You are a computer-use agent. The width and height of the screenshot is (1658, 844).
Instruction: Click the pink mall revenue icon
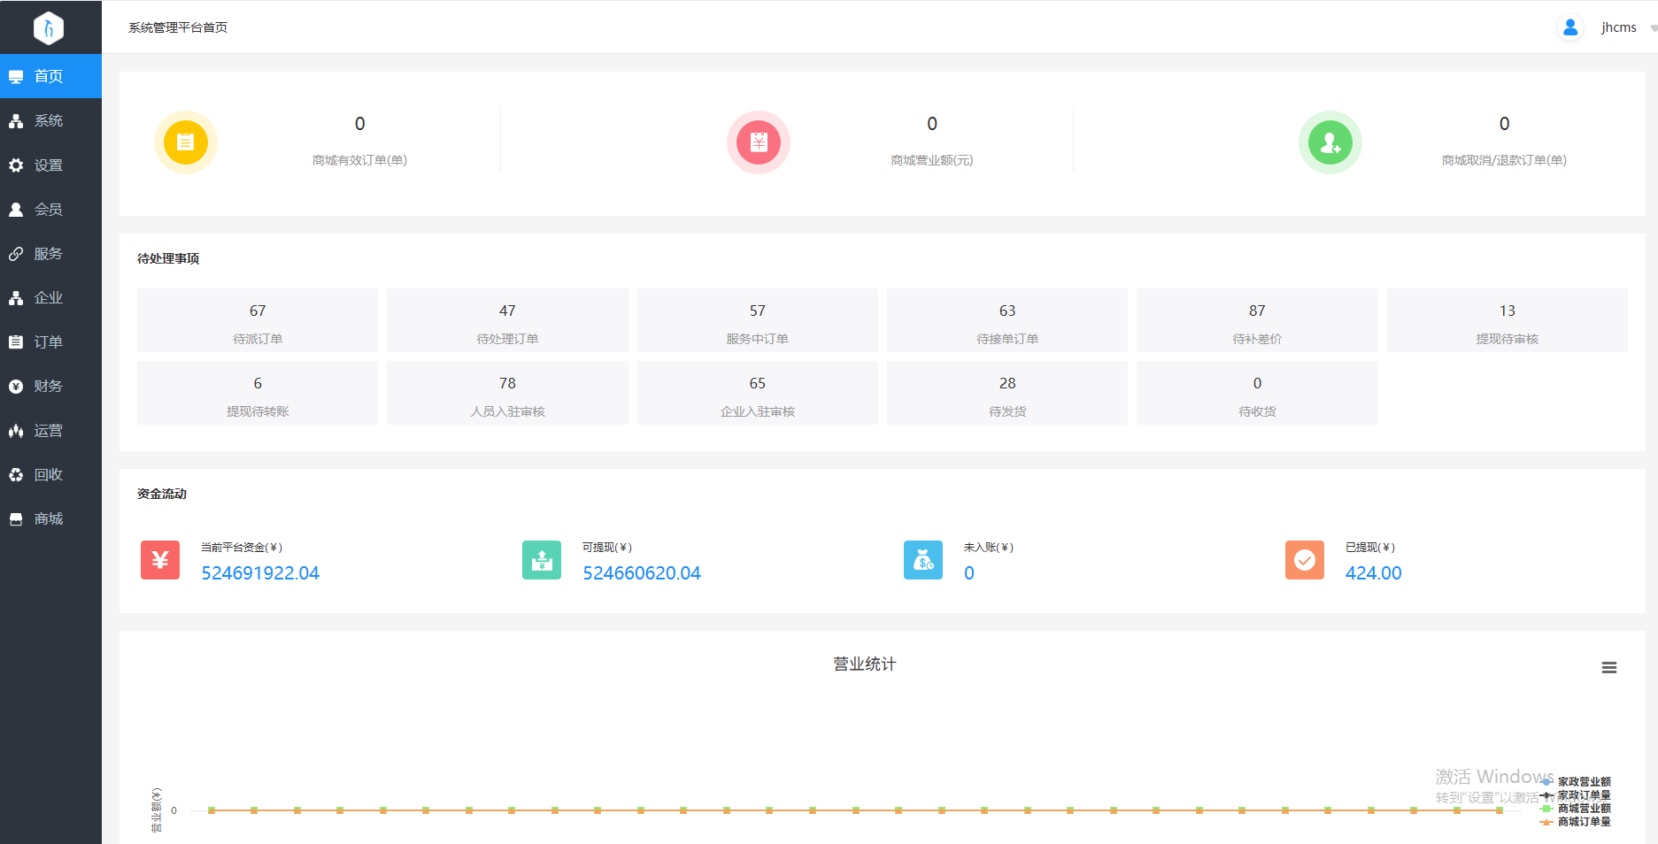tap(758, 142)
